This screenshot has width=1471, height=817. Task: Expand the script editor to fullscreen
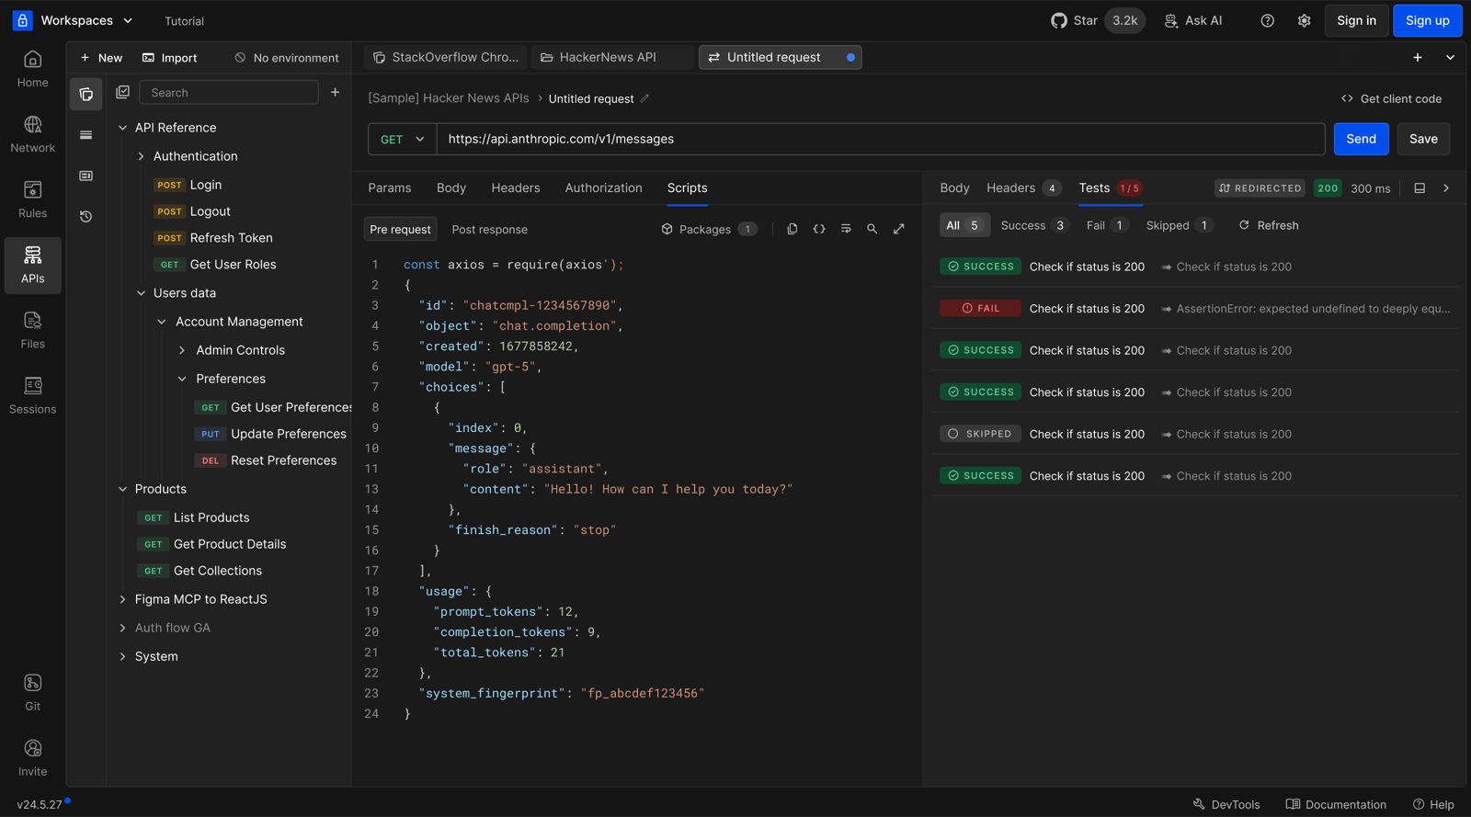pyautogui.click(x=899, y=229)
